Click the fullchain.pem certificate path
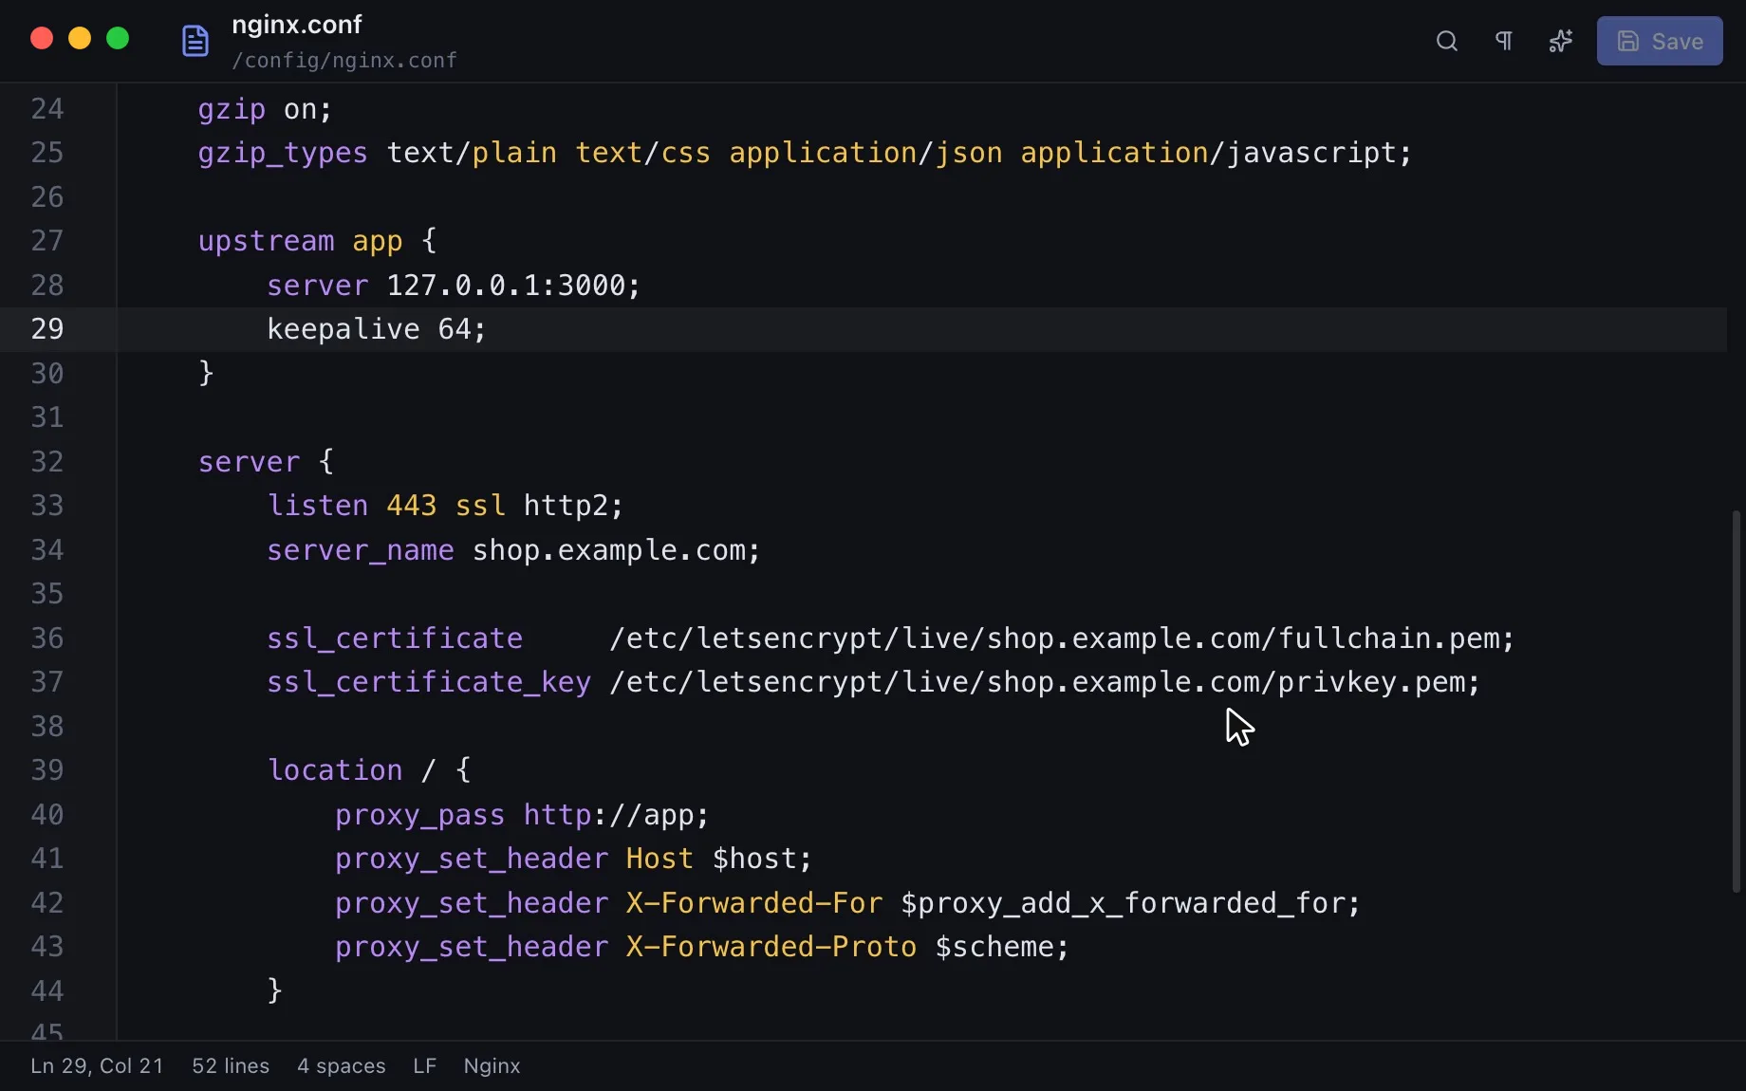Screen dimensions: 1746x1091 [1062, 638]
